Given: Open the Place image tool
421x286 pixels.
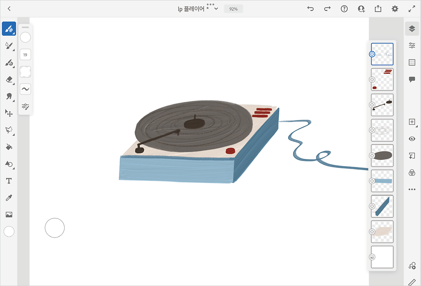Looking at the screenshot, I should (x=9, y=214).
